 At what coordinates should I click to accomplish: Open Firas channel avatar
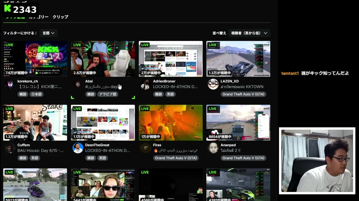click(145, 148)
